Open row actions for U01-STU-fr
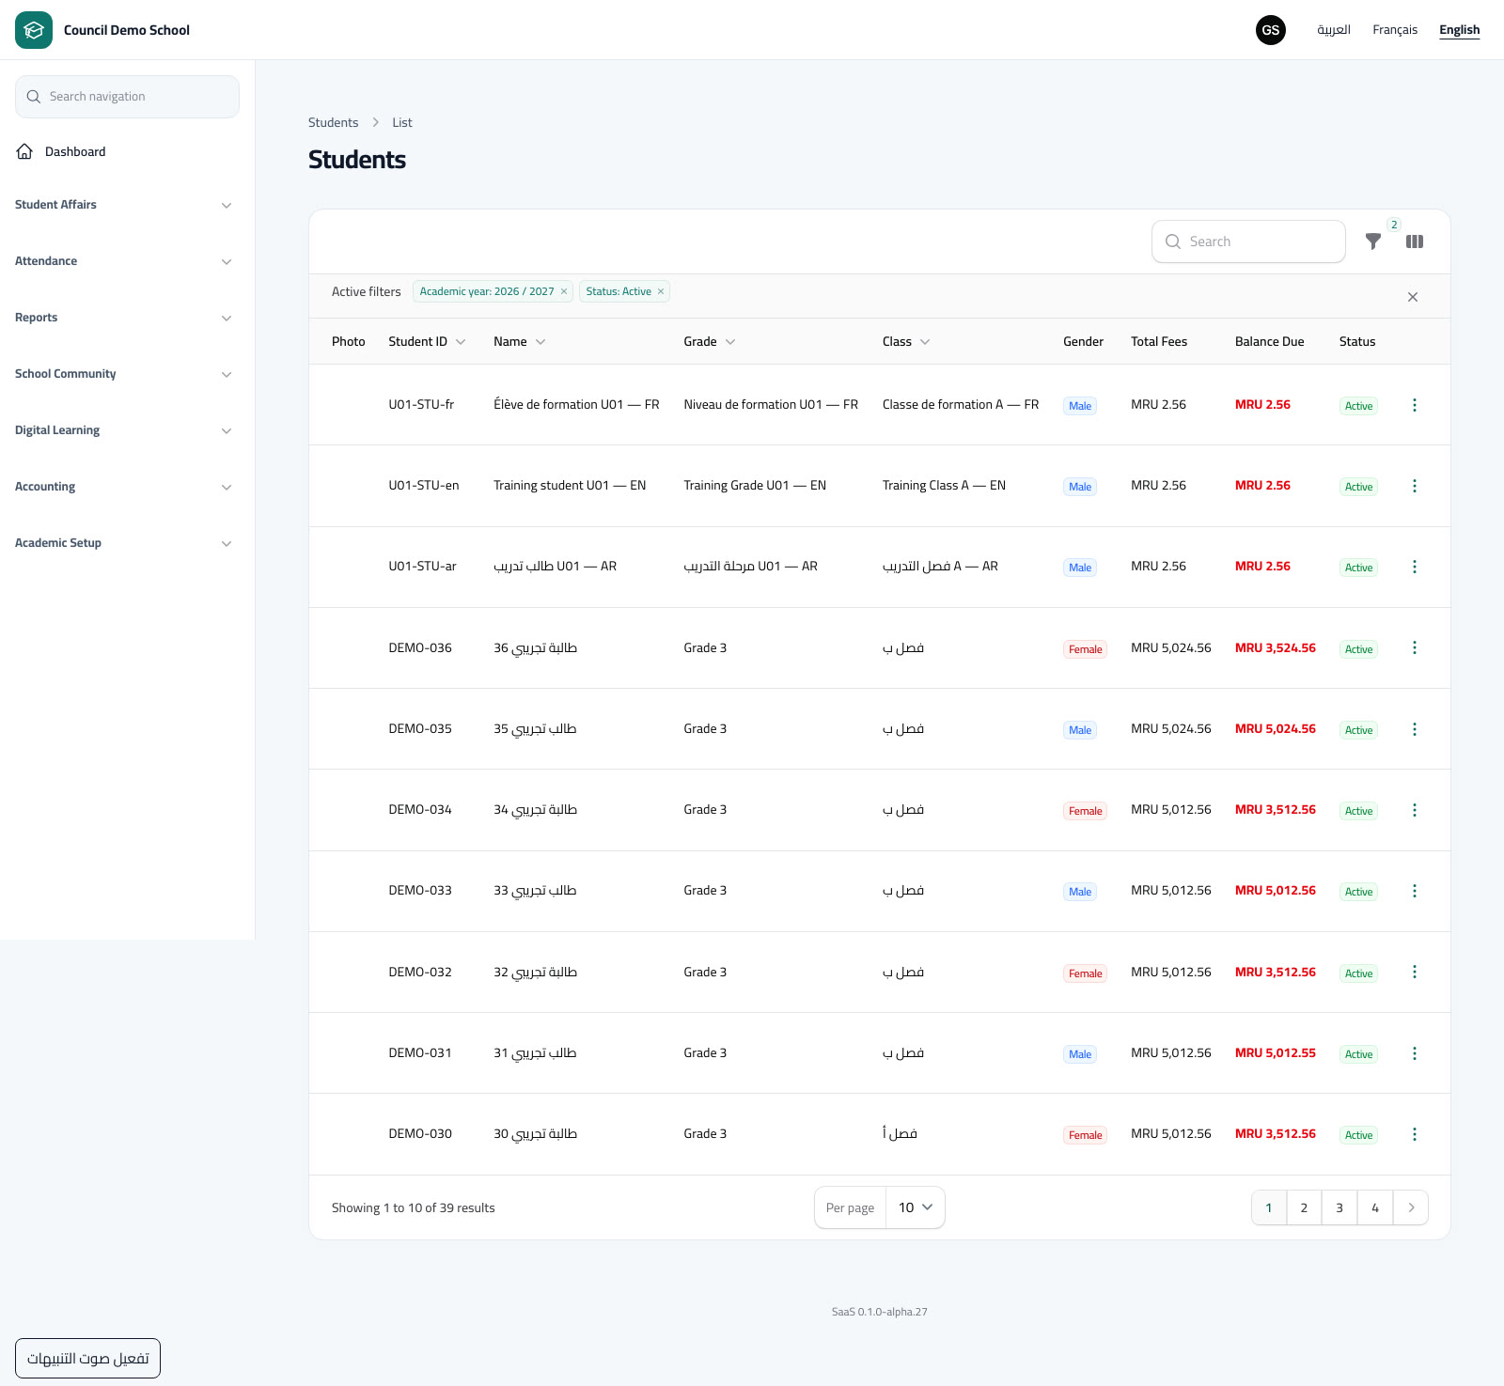Screen dimensions: 1504x1386 [x=1415, y=405]
